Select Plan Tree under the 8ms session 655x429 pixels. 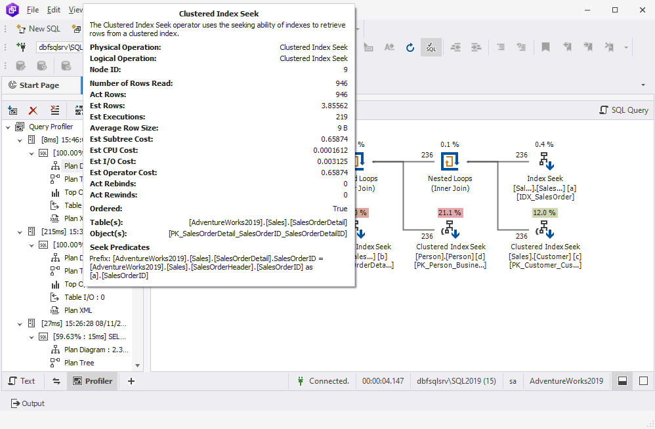[67, 179]
